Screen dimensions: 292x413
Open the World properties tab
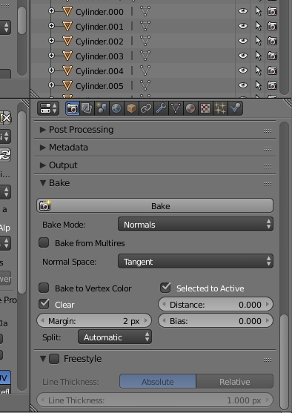[x=116, y=108]
